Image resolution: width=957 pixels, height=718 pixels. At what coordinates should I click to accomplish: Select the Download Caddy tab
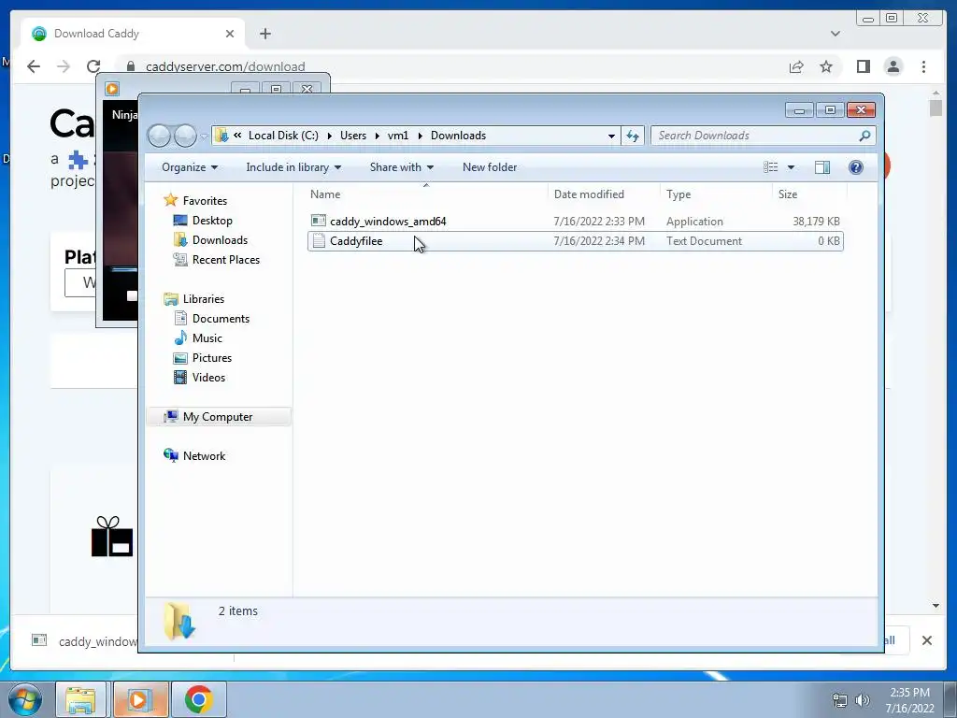point(133,34)
